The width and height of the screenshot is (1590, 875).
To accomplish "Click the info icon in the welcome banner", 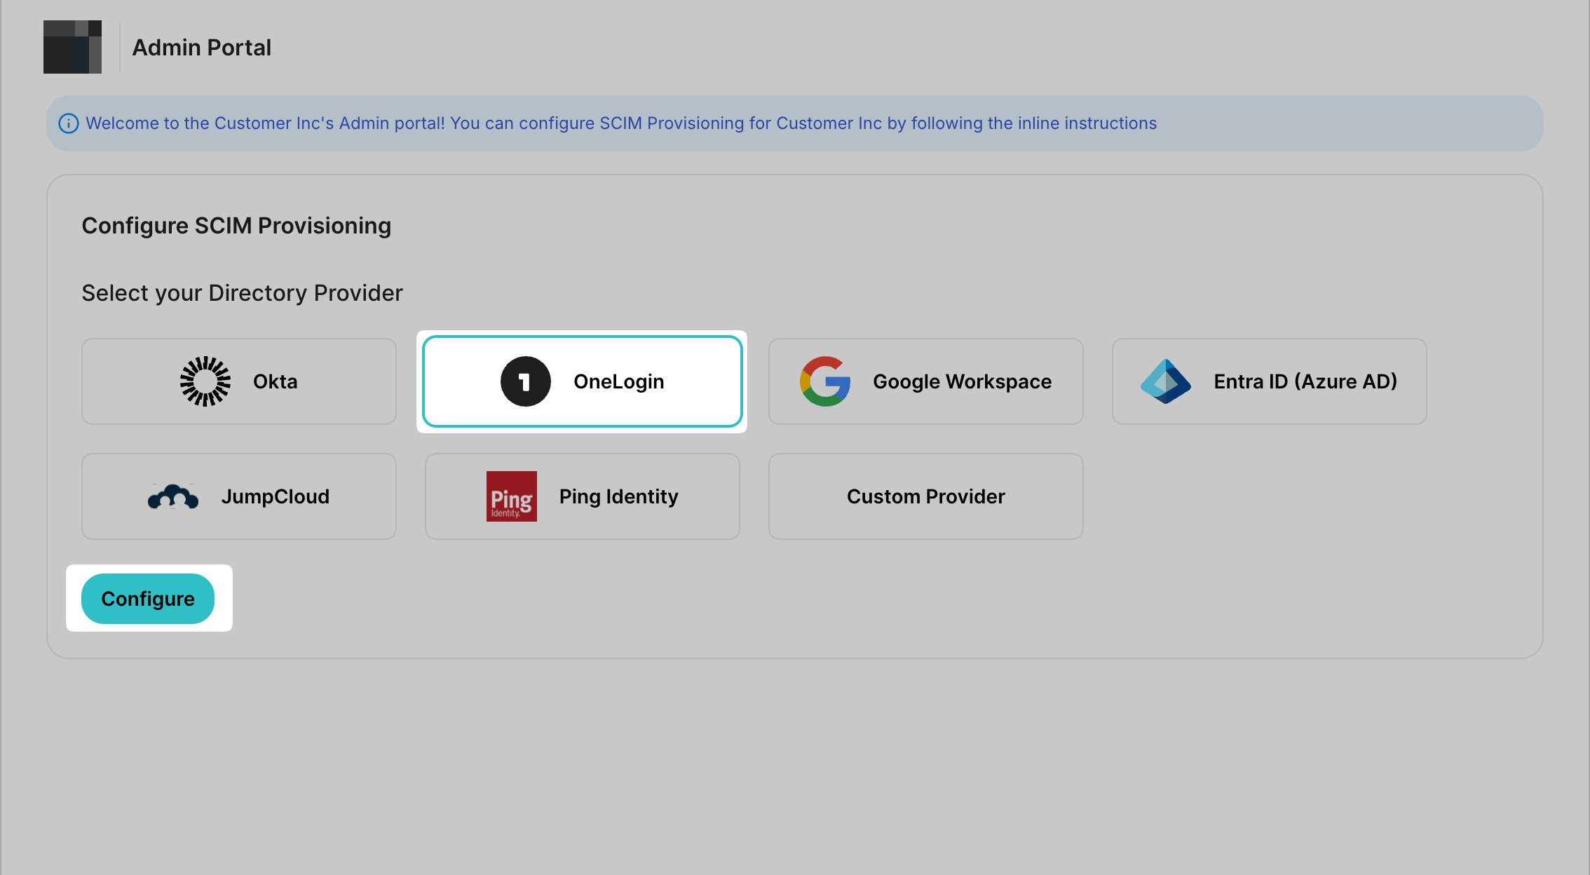I will click(68, 123).
